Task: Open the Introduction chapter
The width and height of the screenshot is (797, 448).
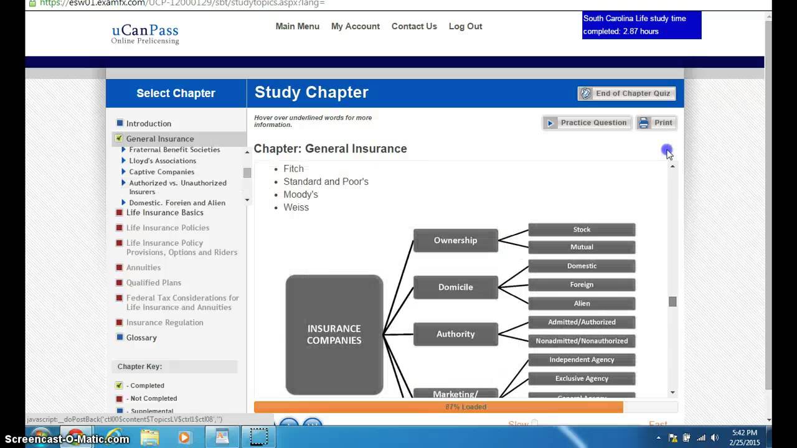Action: coord(148,123)
